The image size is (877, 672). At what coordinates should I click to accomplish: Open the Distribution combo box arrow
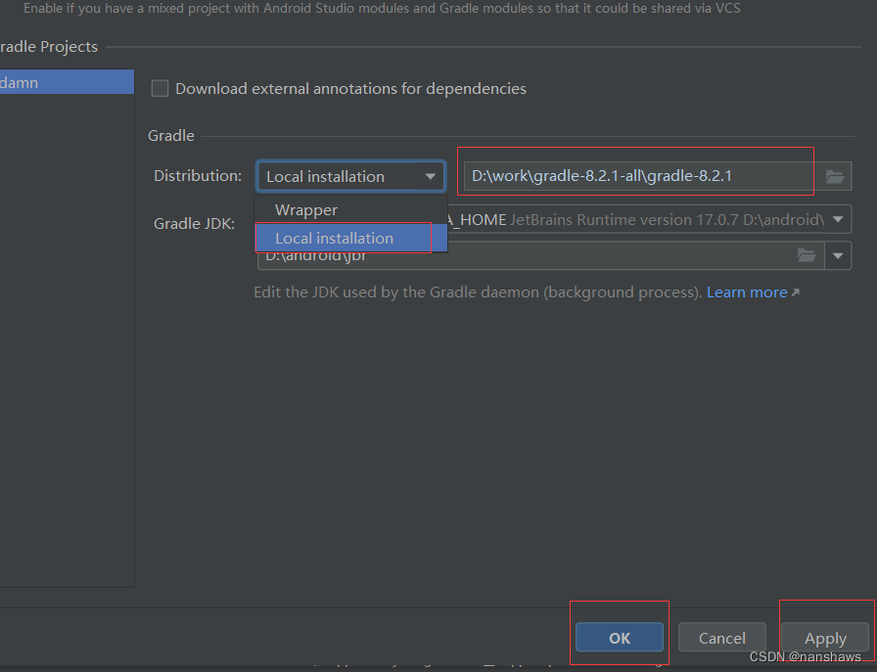[x=431, y=176]
